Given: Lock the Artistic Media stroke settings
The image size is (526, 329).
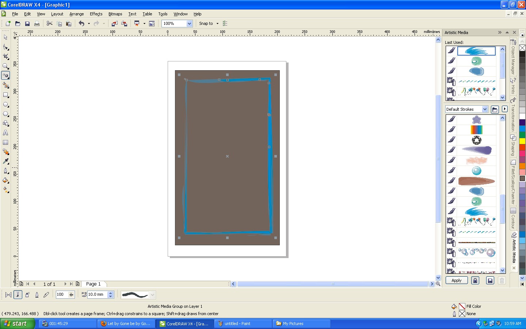Looking at the screenshot, I should [475, 280].
